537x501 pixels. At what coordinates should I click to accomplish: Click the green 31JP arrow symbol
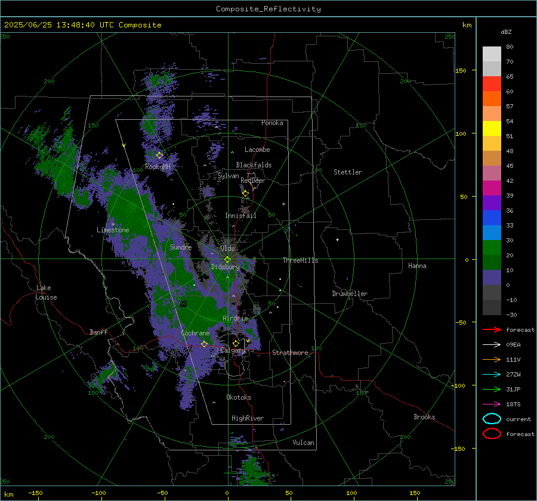[x=492, y=389]
